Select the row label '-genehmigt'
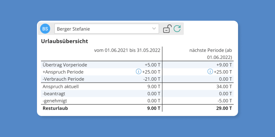Viewport: 275px width, 137px height. pos(55,101)
